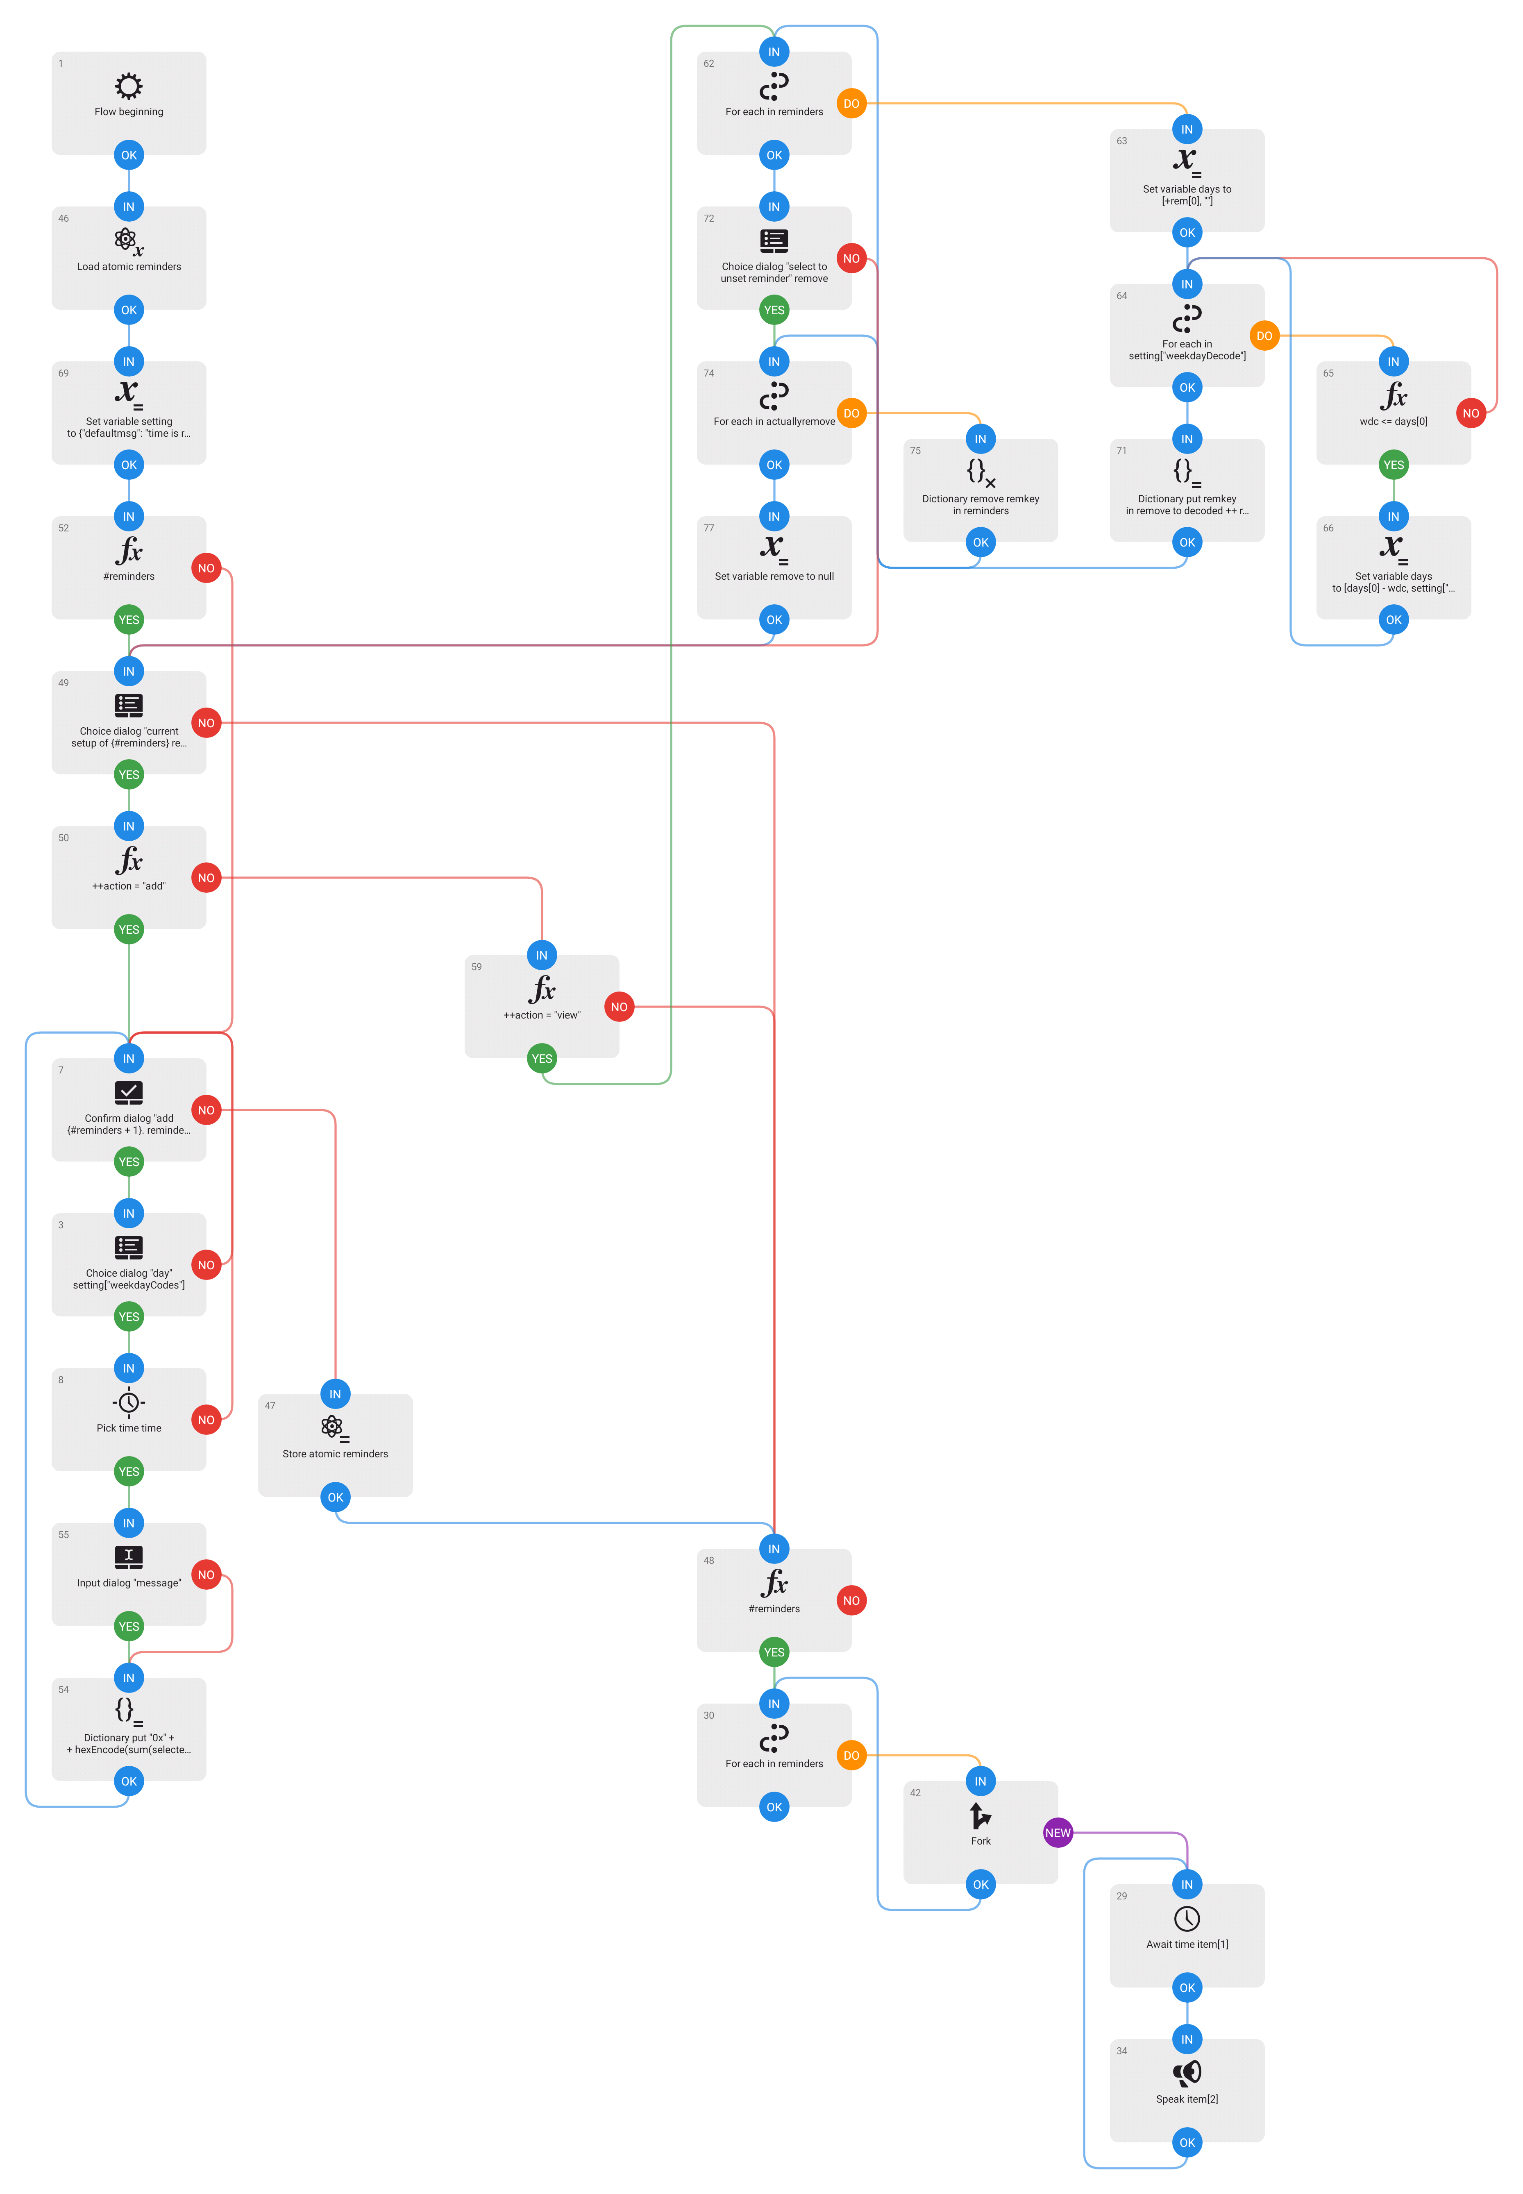Click the NO connector of wdc <= days[0]
Screen dimensions: 1523x2194
pos(1471,413)
